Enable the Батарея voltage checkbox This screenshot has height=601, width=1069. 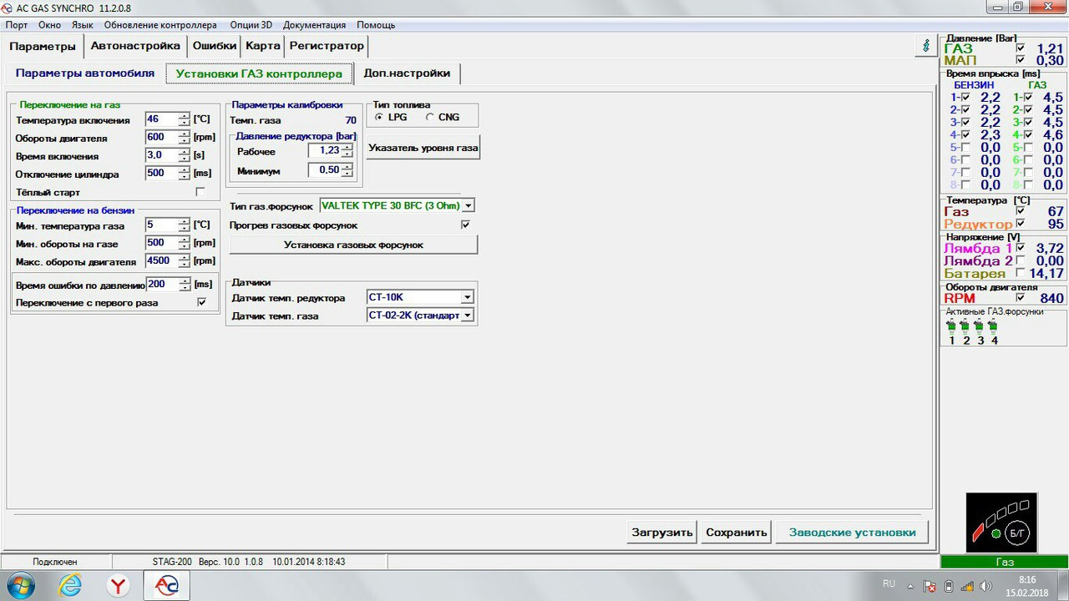pyautogui.click(x=1020, y=273)
